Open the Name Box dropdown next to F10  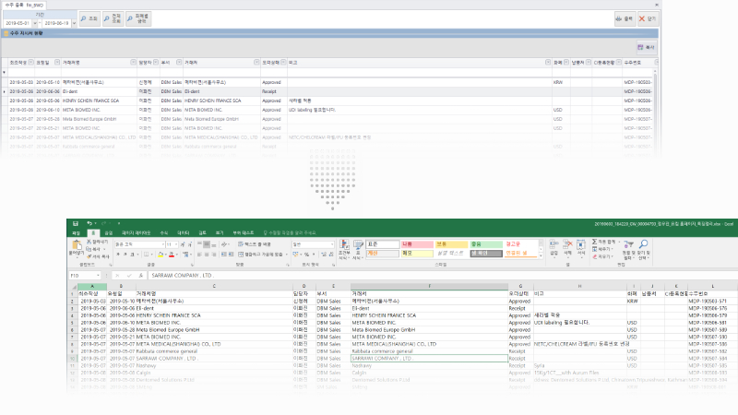tap(98, 276)
